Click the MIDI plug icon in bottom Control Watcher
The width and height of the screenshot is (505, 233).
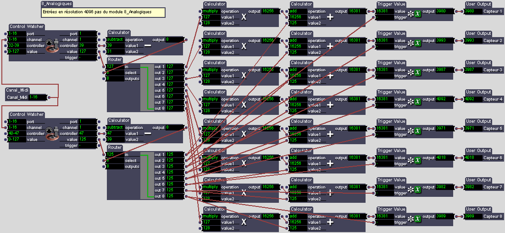[x=53, y=133]
